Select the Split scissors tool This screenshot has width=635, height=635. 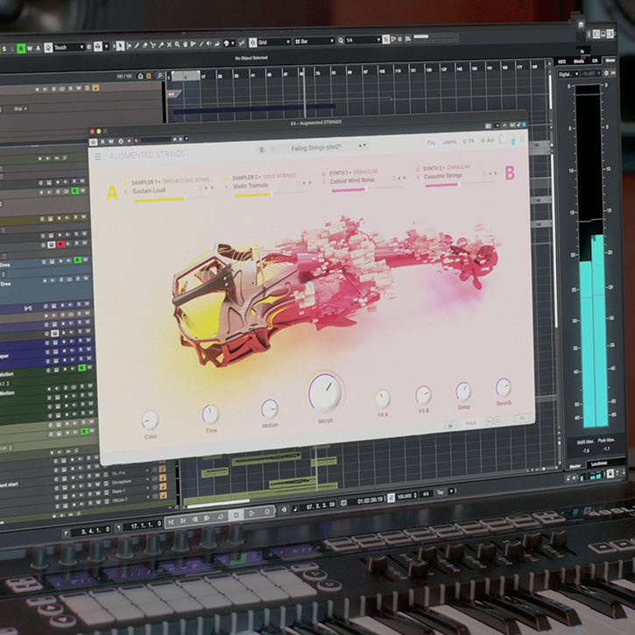tap(152, 46)
